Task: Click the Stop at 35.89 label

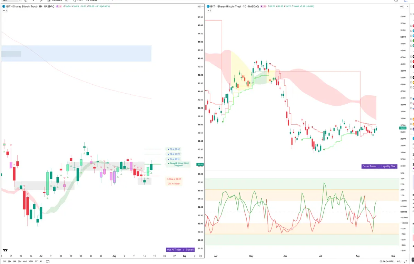Action: point(174,179)
